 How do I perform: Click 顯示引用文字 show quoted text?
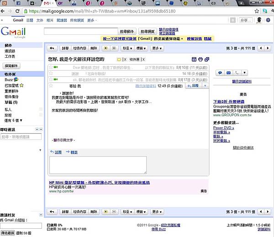[63, 140]
